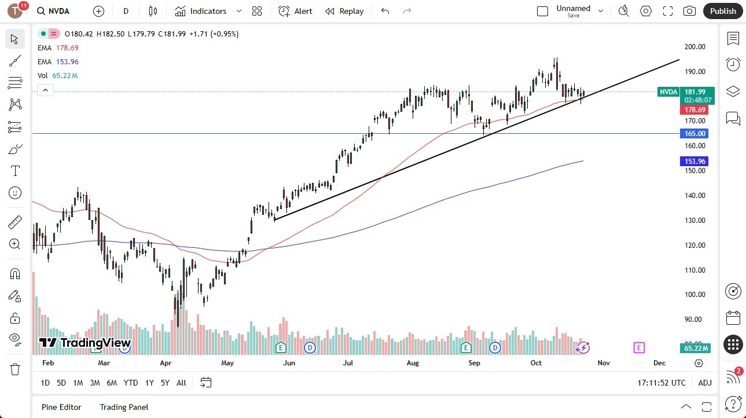Screen dimensions: 746x418
Task: Open the Watchlist panel on the right
Action: [733, 39]
